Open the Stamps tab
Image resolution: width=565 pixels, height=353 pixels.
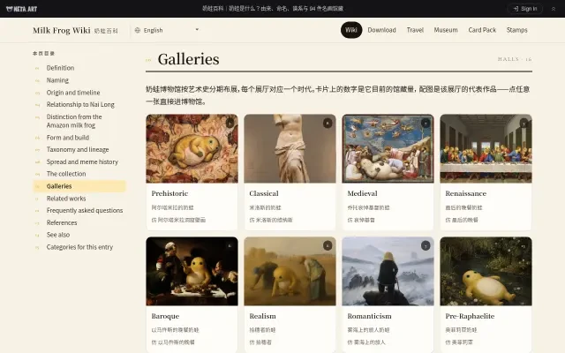point(516,30)
